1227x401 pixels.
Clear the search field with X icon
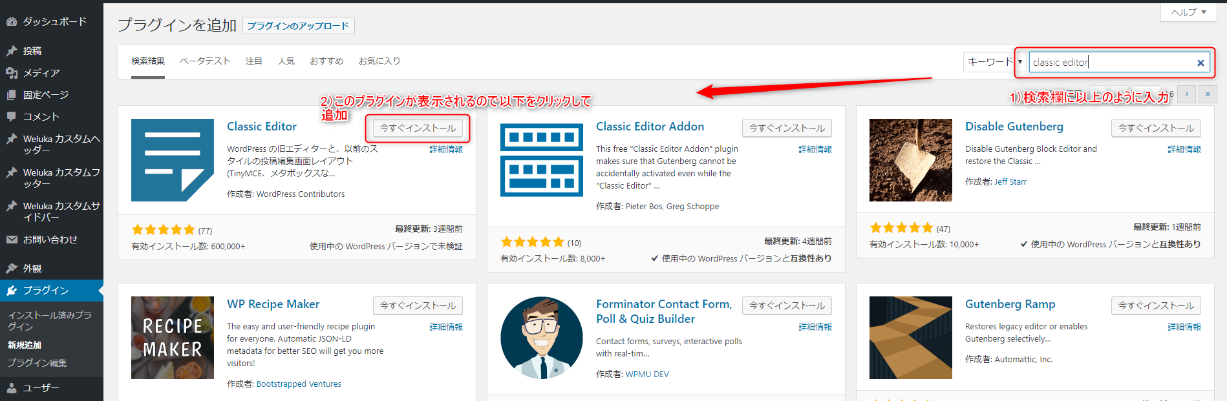(1200, 63)
